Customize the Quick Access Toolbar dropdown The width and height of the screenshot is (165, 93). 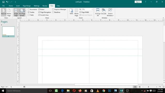[x=15, y=2]
